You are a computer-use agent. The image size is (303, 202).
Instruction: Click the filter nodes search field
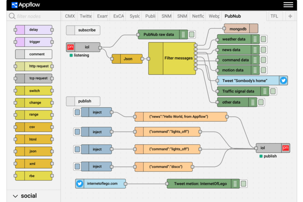pyautogui.click(x=37, y=16)
